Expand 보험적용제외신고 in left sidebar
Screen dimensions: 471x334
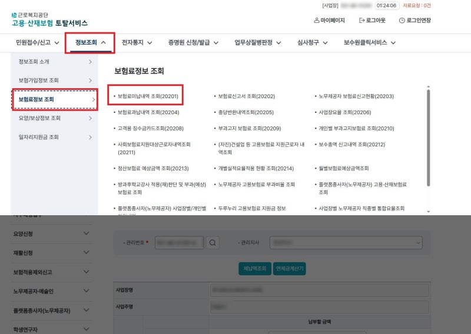tap(52, 272)
